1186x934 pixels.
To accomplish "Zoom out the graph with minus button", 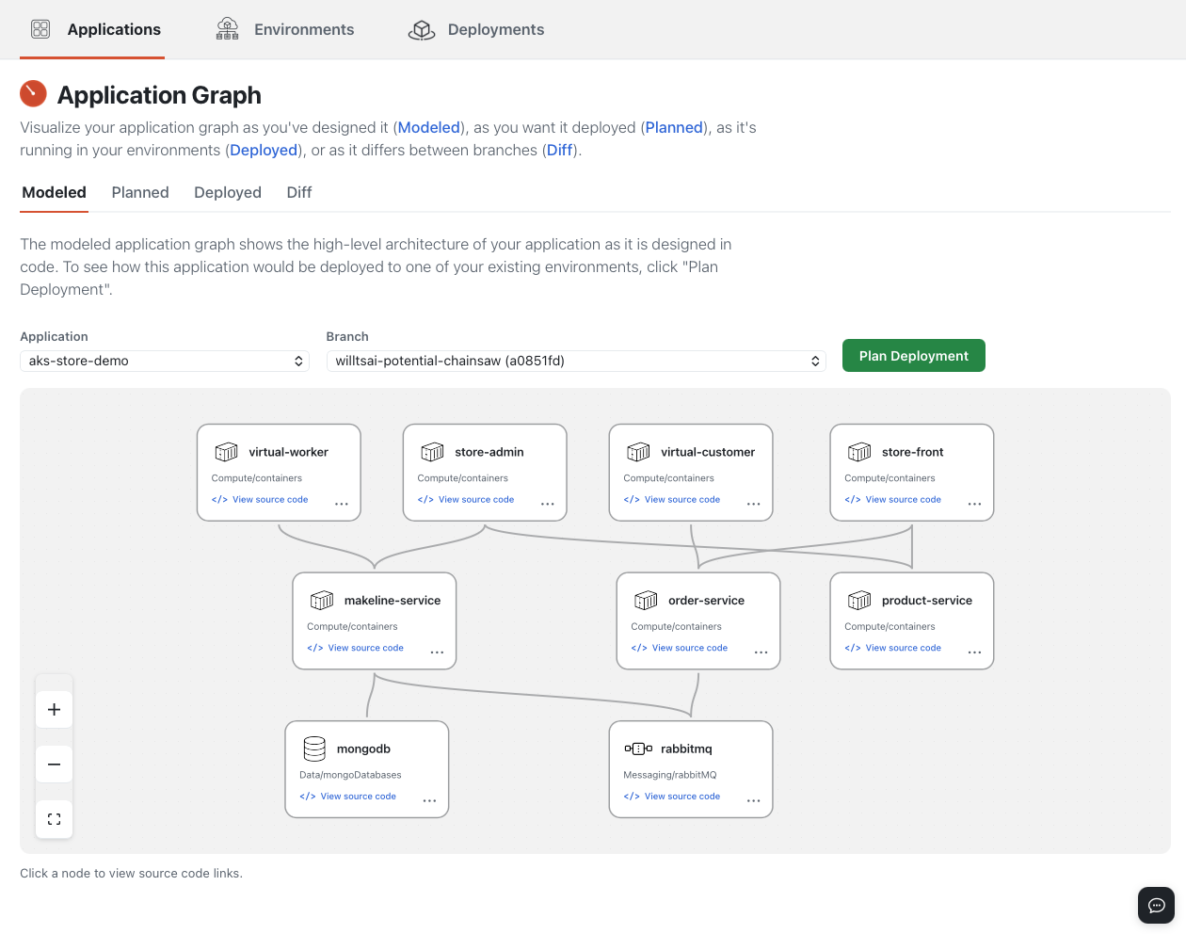I will click(54, 765).
